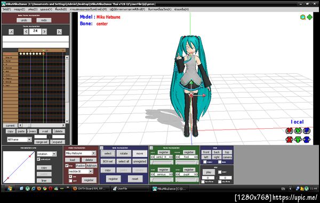Click the fool morph slider
Screen dimensions: 320x203
(x=187, y=162)
